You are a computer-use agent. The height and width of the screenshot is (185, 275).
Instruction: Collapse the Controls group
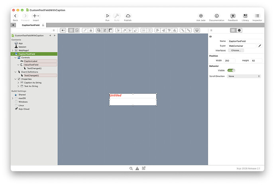tap(16, 57)
